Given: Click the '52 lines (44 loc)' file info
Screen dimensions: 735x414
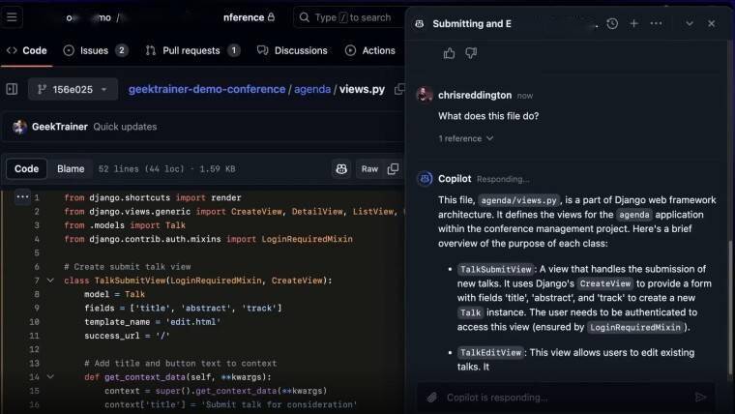Looking at the screenshot, I should (x=141, y=169).
